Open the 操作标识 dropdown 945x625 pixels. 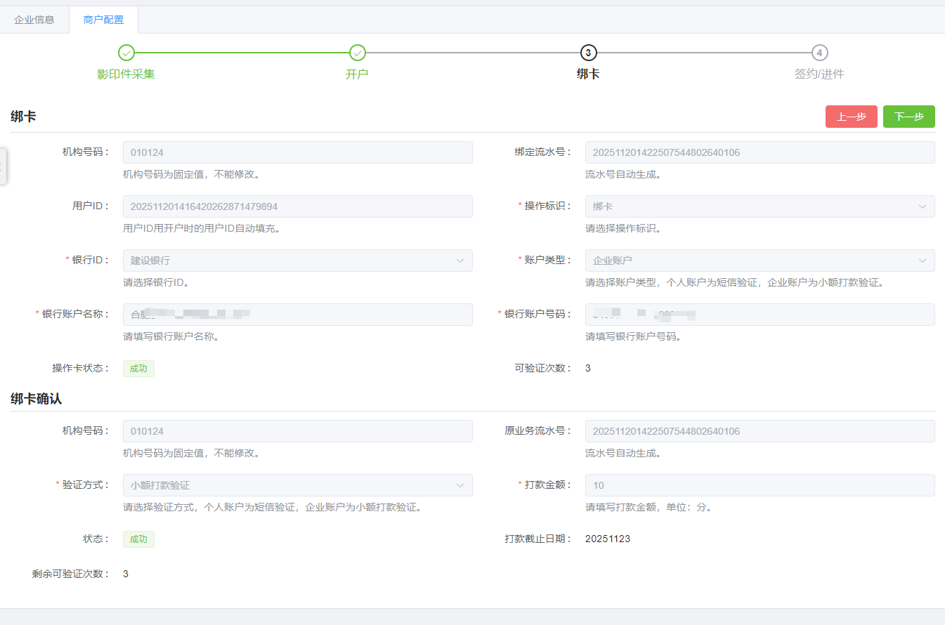[x=760, y=206]
